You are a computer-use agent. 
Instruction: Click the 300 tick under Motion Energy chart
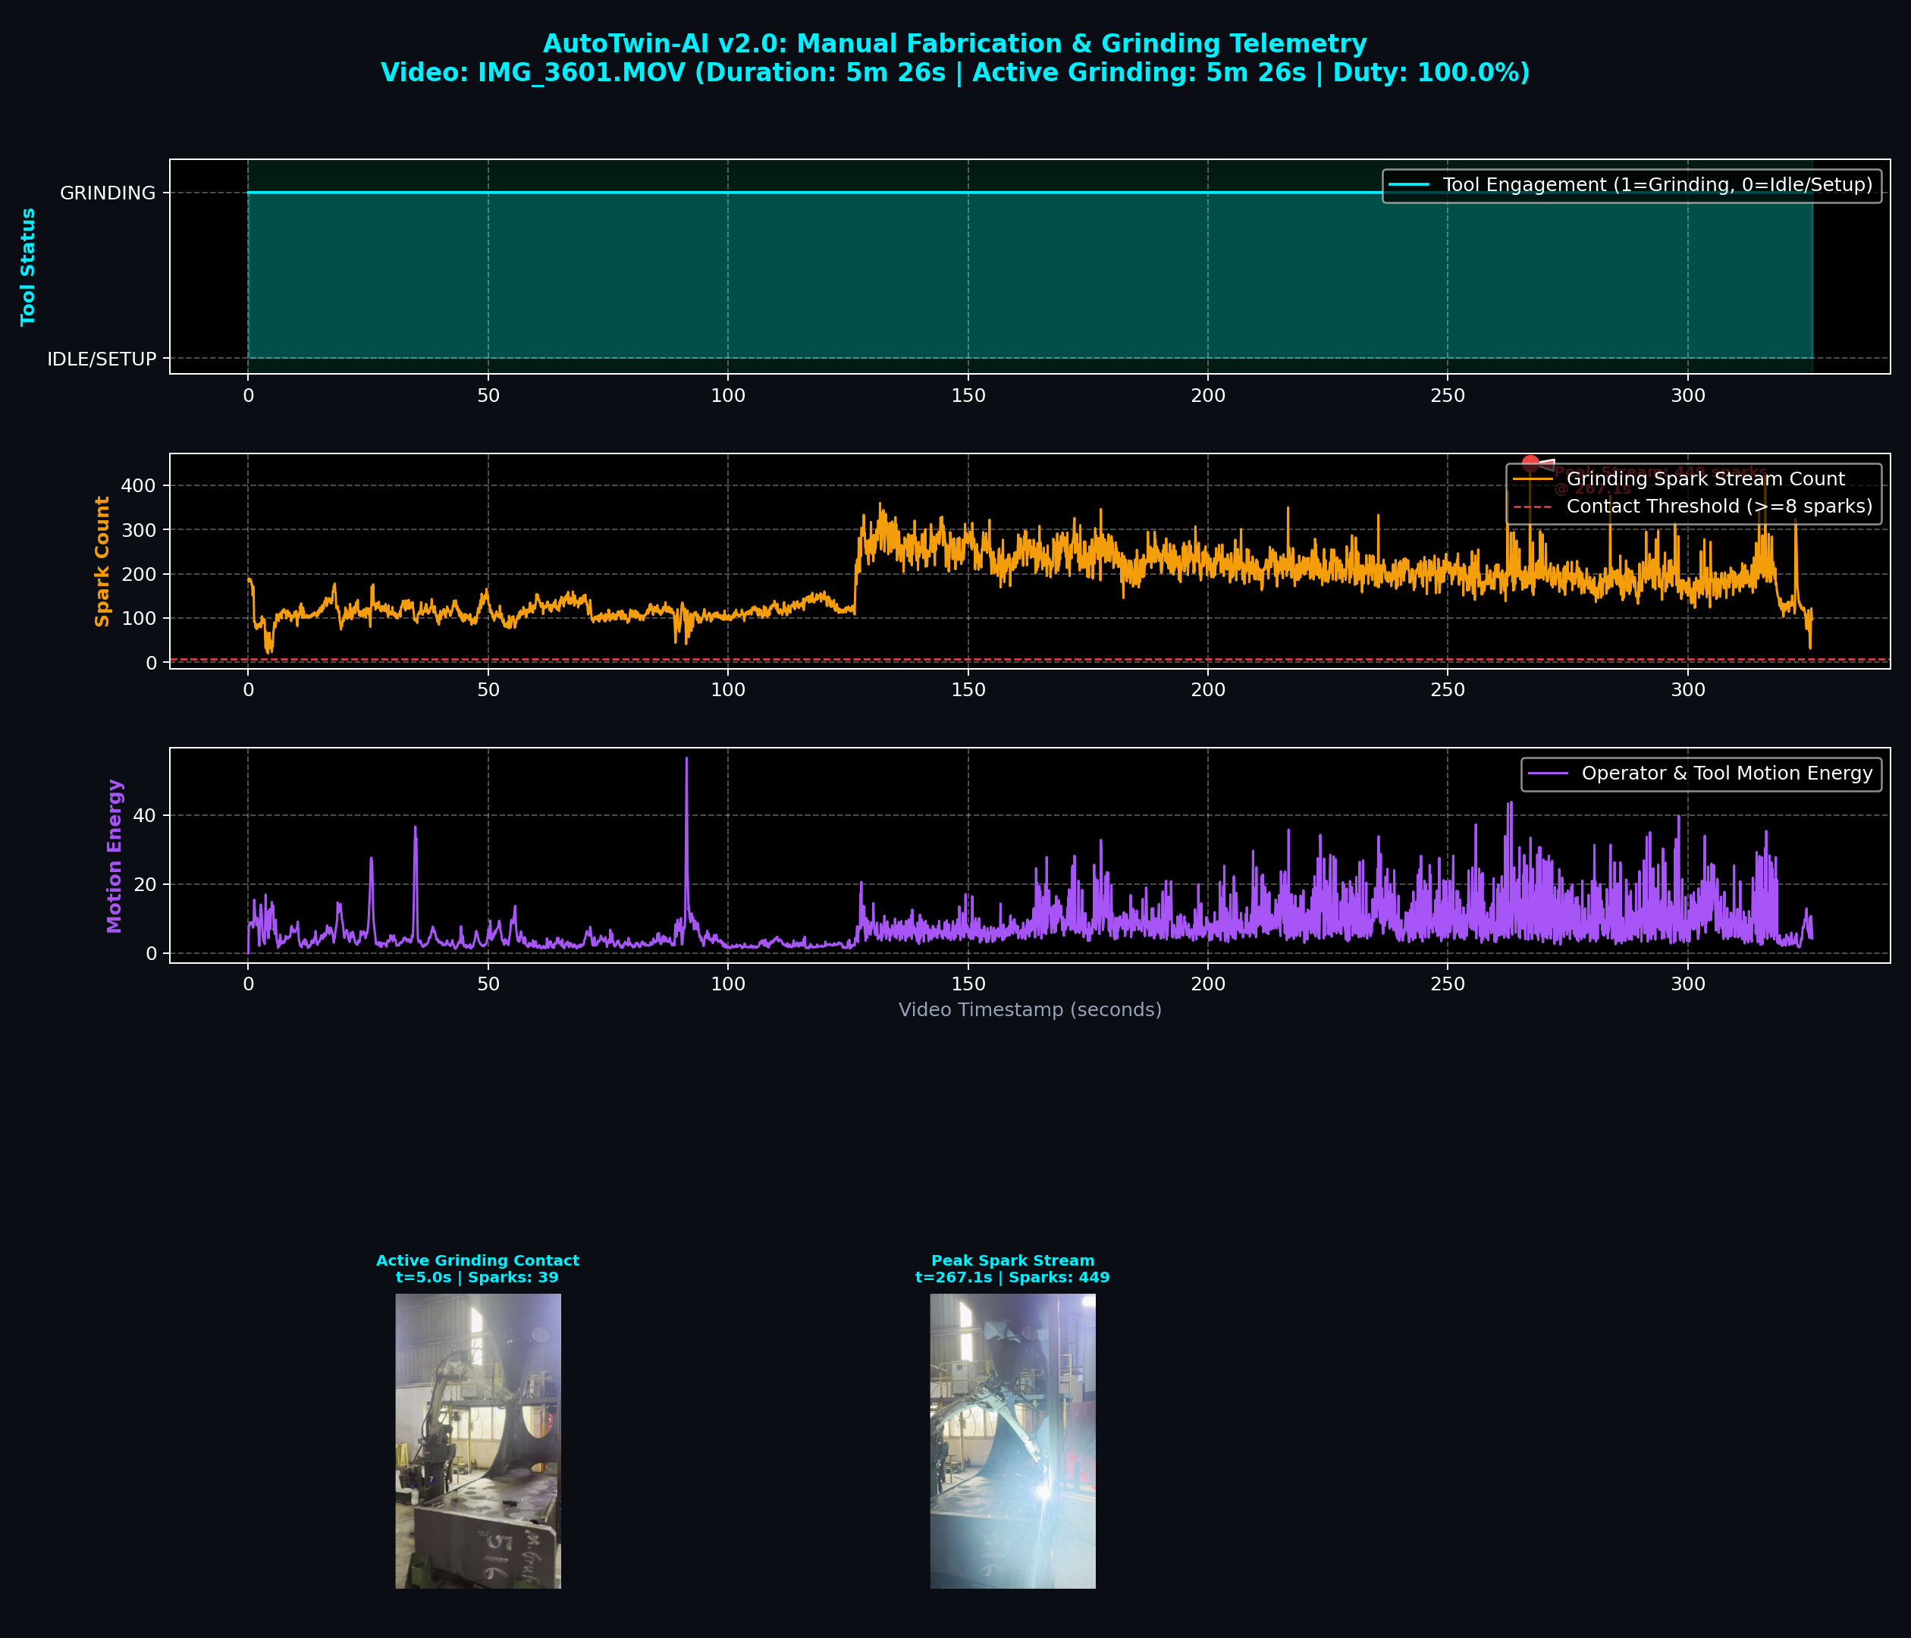tap(1688, 984)
